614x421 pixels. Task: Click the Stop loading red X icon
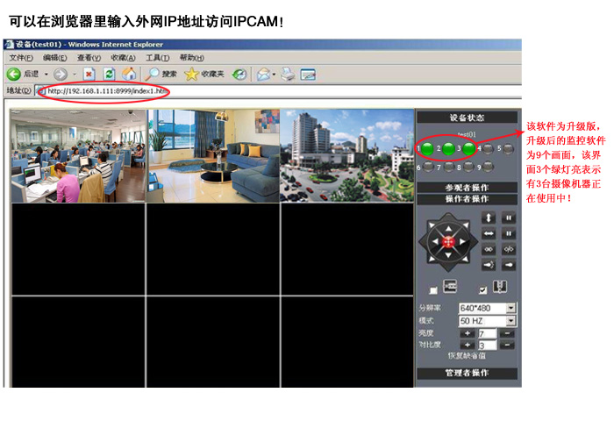(x=89, y=75)
